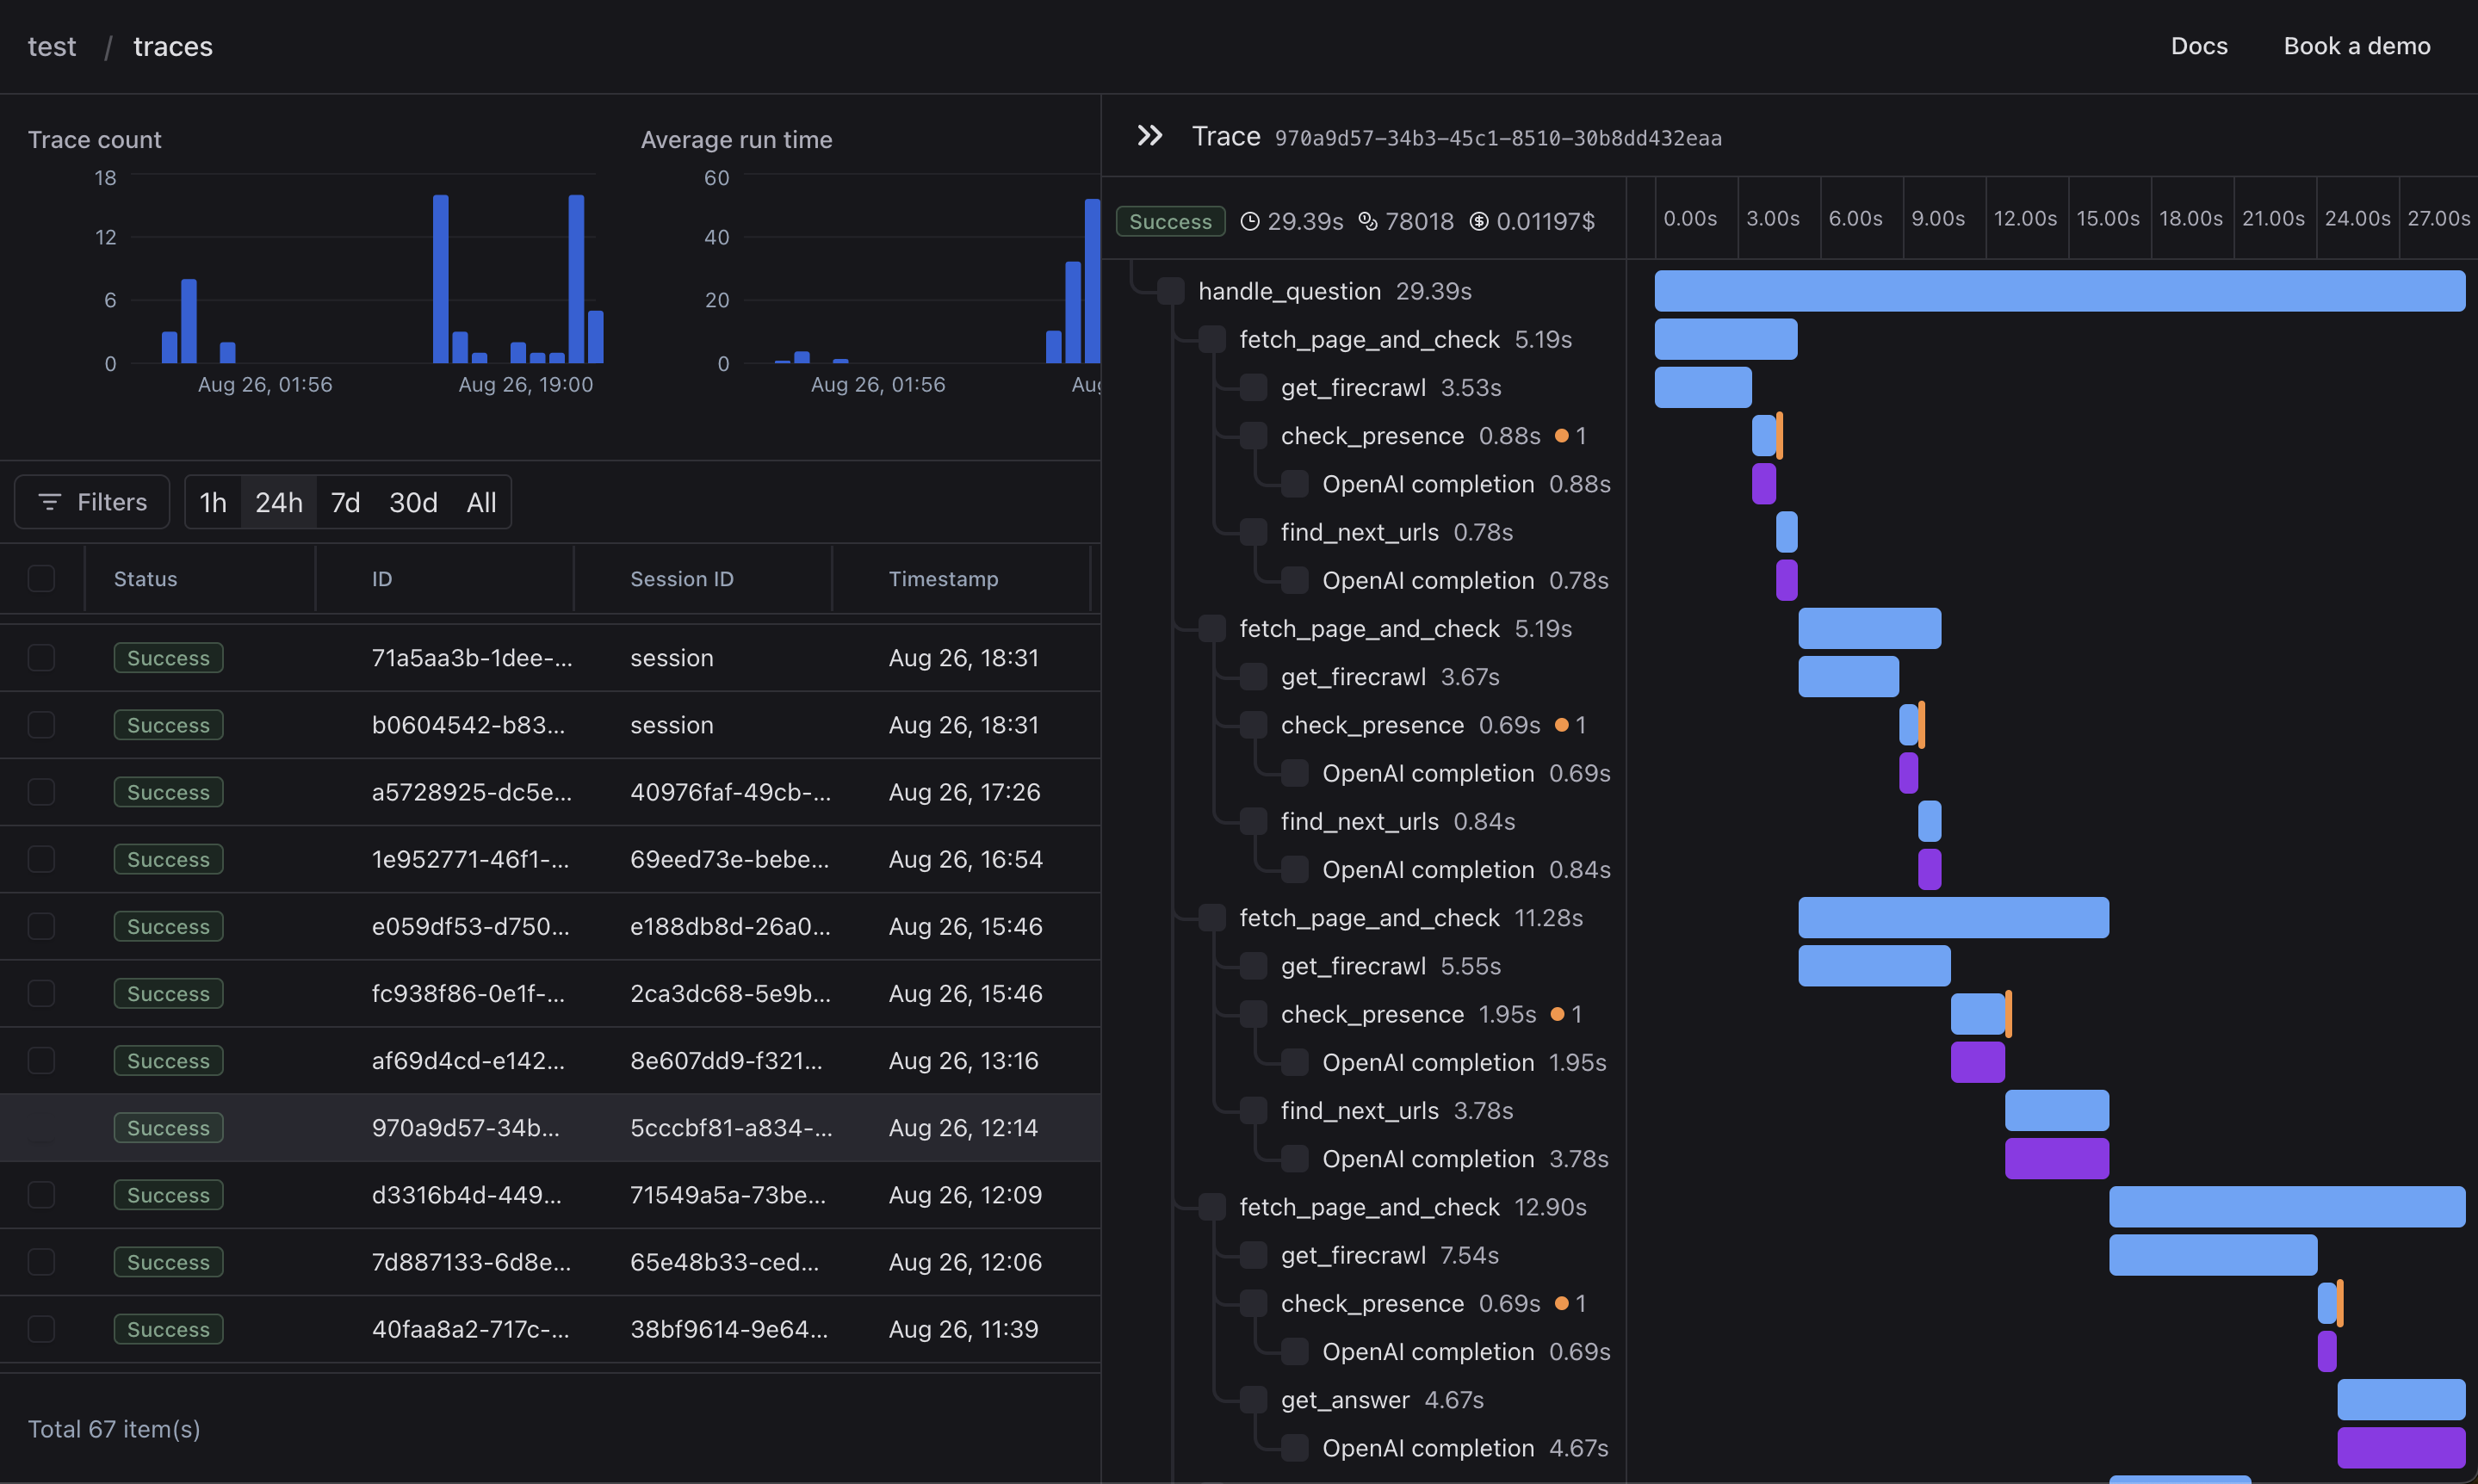This screenshot has width=2478, height=1484.
Task: Check the box for trace 71a5aa3b-1dee
Action: (41, 658)
